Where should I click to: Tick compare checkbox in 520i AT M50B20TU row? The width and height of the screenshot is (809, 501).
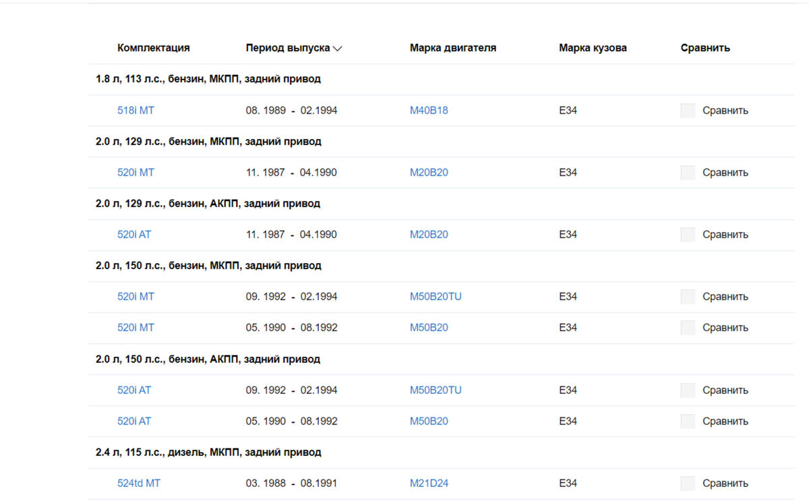688,390
